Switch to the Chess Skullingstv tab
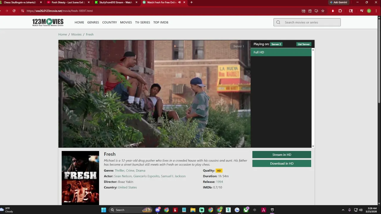Viewport: 381px width, 214px height. [21, 2]
